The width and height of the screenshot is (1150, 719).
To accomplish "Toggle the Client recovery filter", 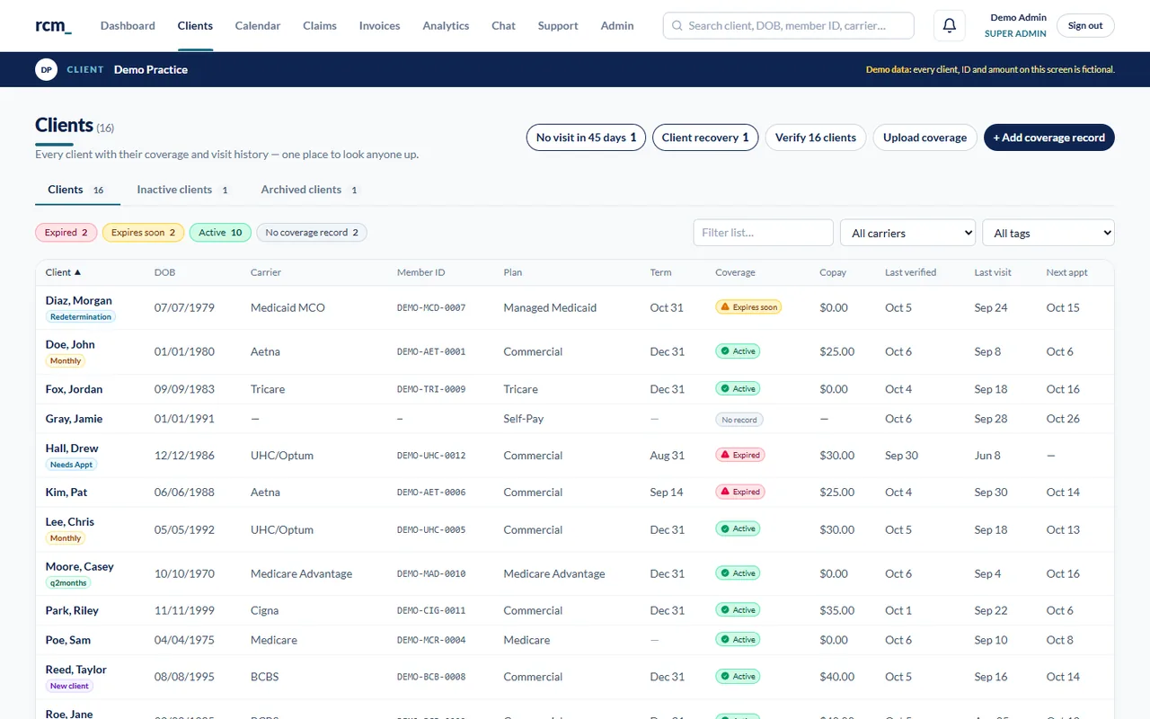I will tap(705, 138).
